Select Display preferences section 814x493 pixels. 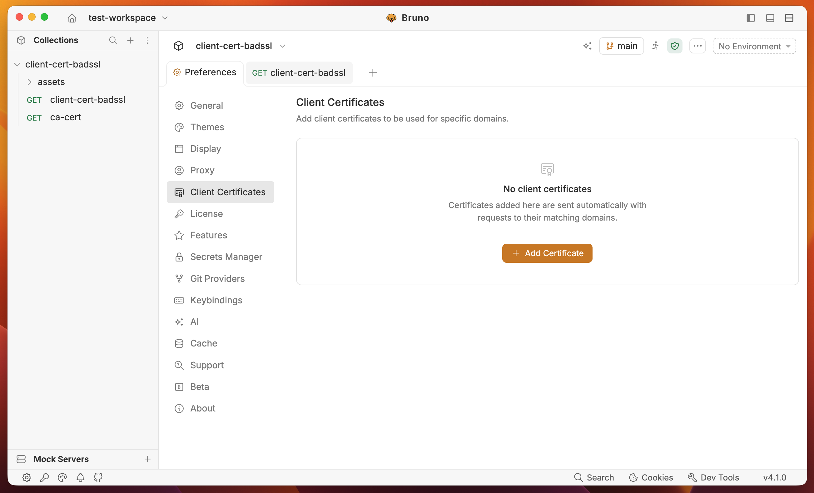click(220, 149)
